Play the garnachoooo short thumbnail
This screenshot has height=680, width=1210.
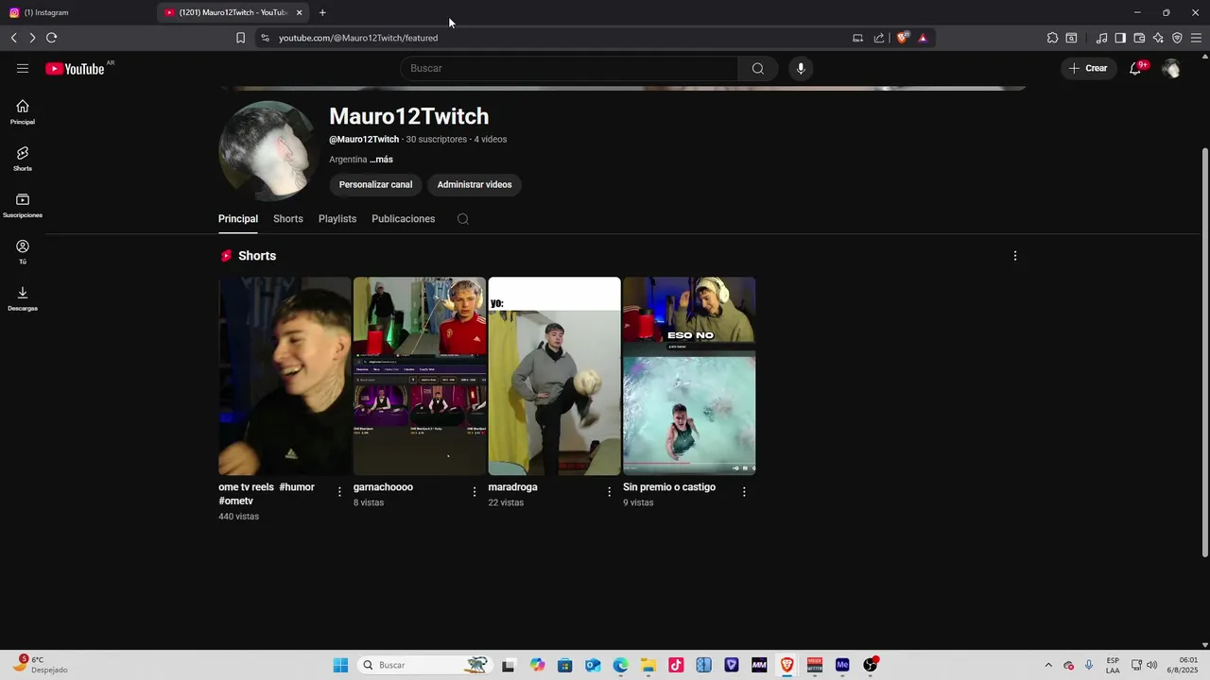pyautogui.click(x=420, y=376)
